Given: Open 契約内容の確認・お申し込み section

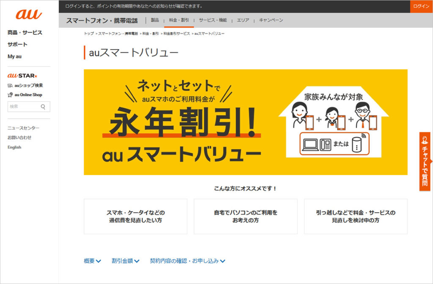Looking at the screenshot, I should click(x=186, y=261).
